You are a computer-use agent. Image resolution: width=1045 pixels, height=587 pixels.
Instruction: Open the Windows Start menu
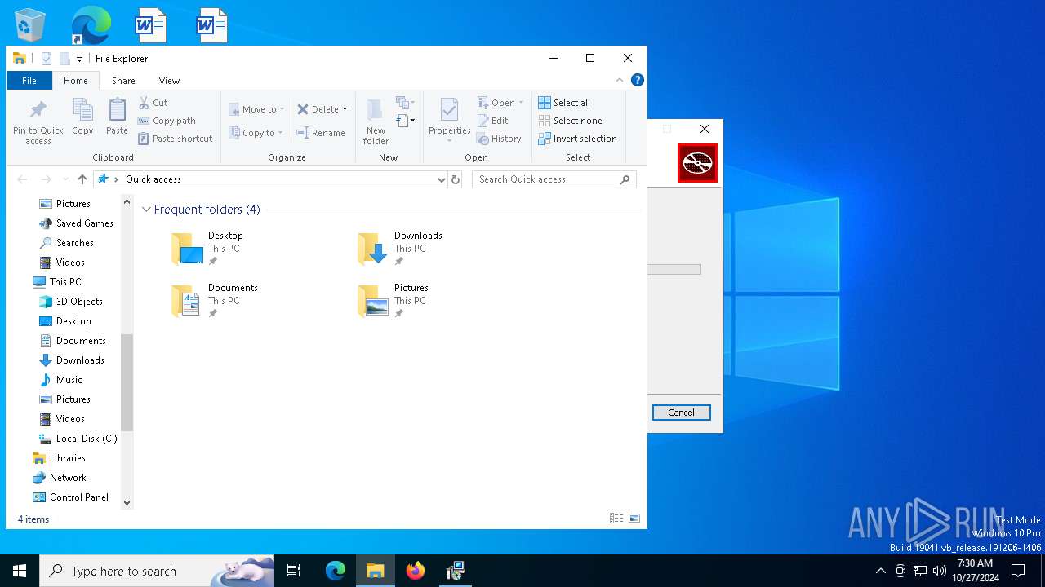point(20,571)
